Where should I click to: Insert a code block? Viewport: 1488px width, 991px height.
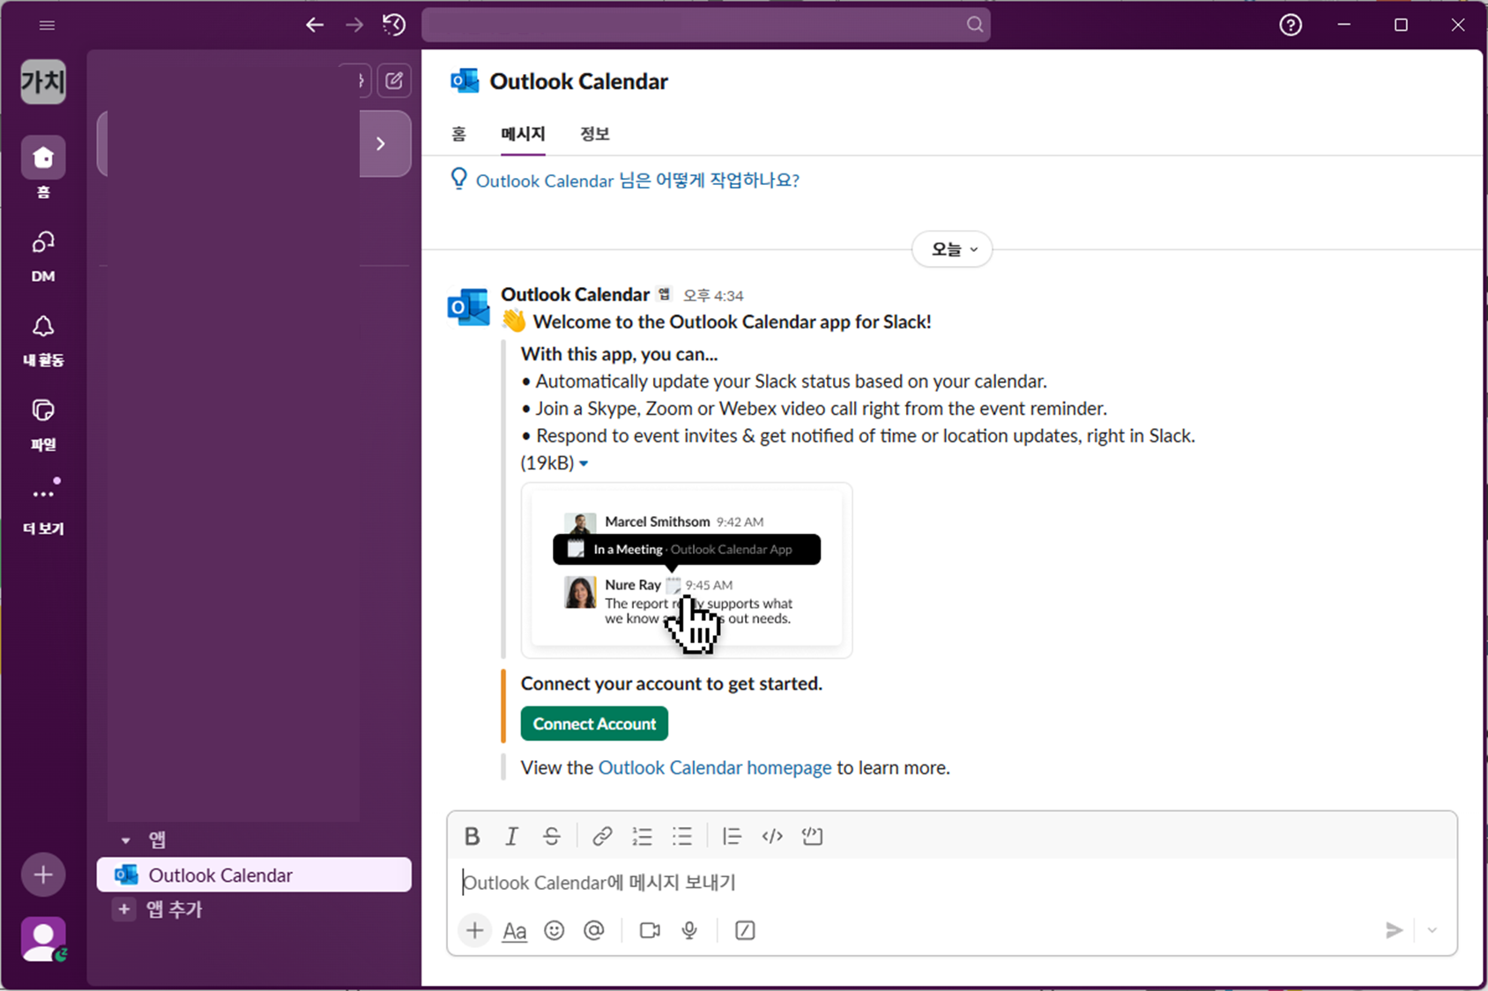812,836
